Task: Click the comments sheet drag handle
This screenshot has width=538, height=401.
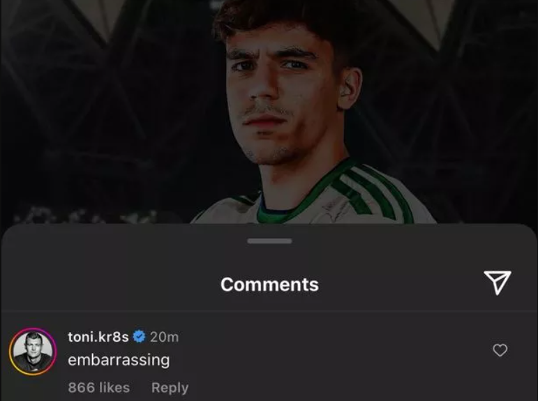Action: pos(269,241)
